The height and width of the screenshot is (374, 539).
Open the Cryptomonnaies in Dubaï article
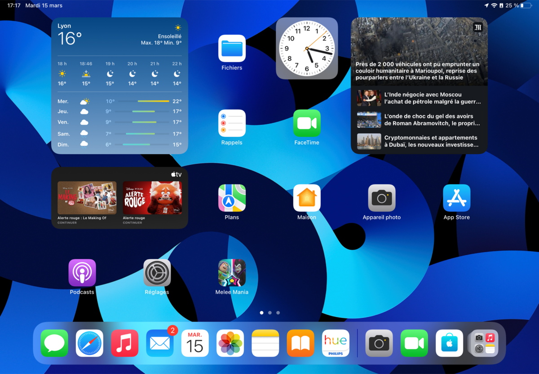419,141
